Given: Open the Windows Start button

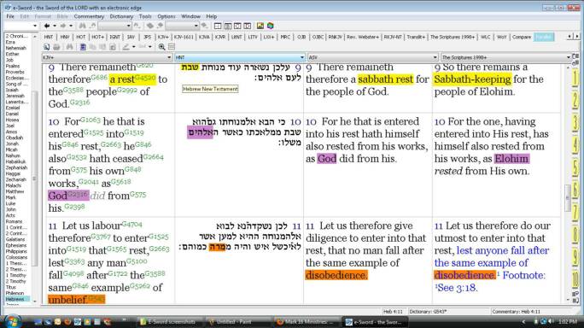Looking at the screenshot, I should 12,321.
